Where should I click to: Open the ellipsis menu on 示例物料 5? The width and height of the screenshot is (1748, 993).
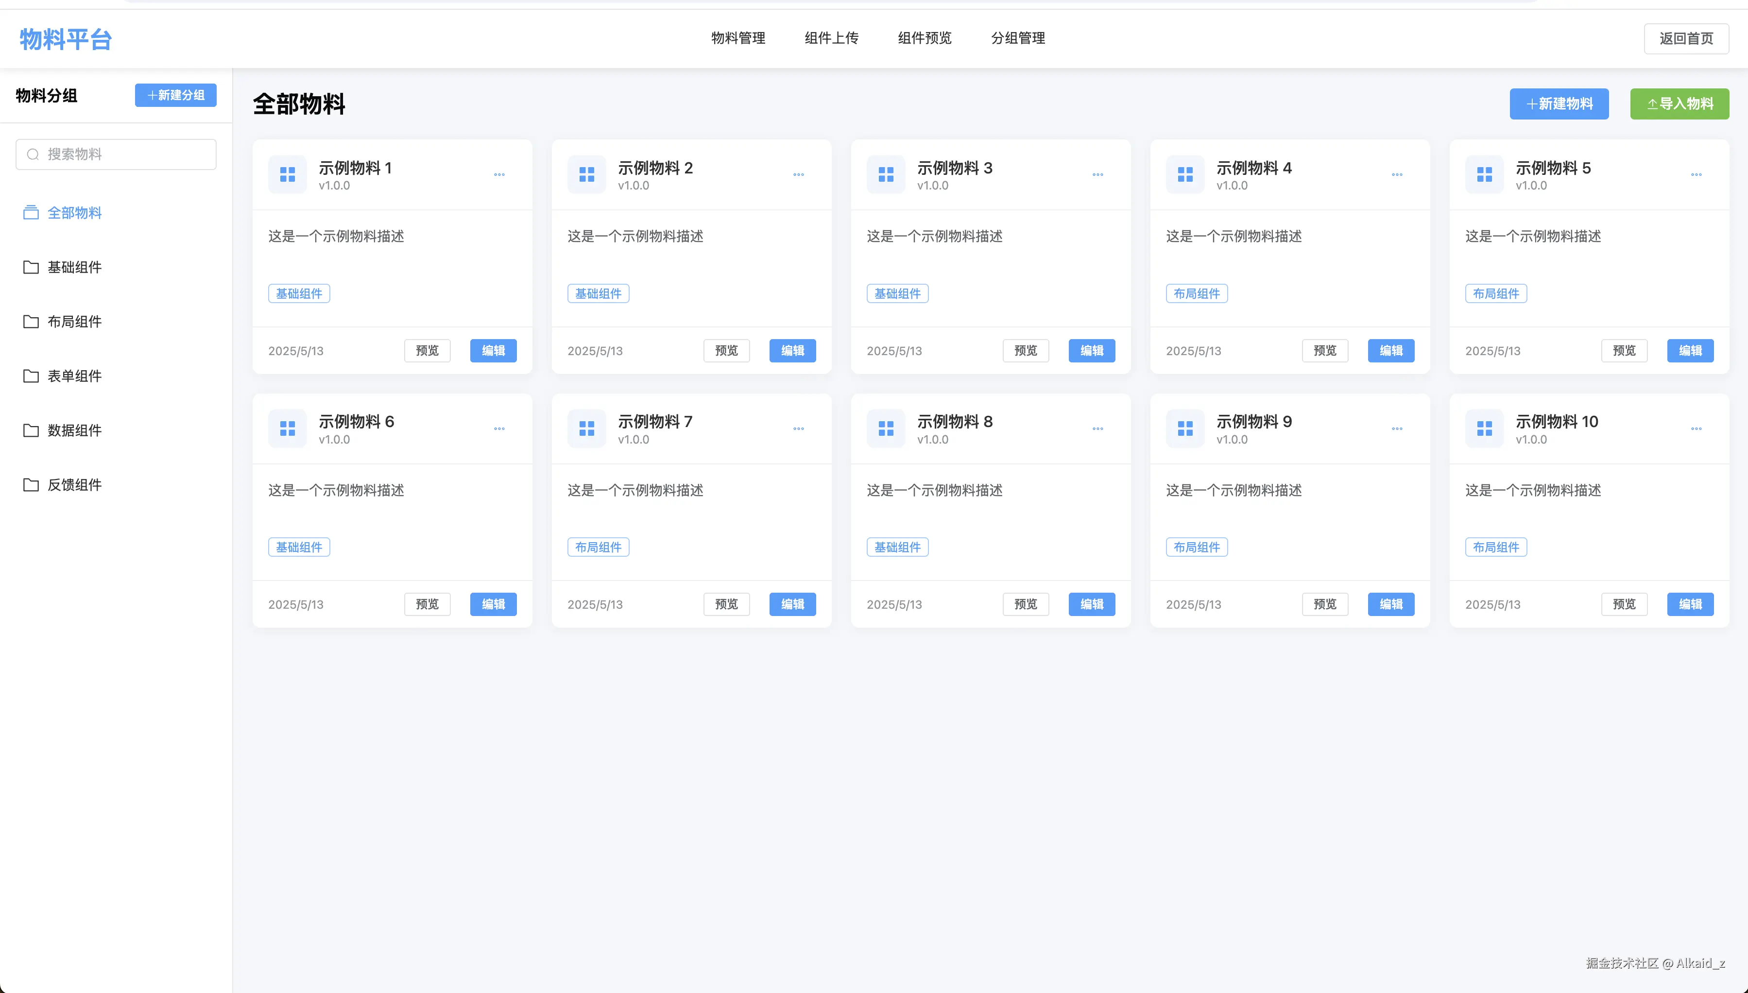(1696, 174)
